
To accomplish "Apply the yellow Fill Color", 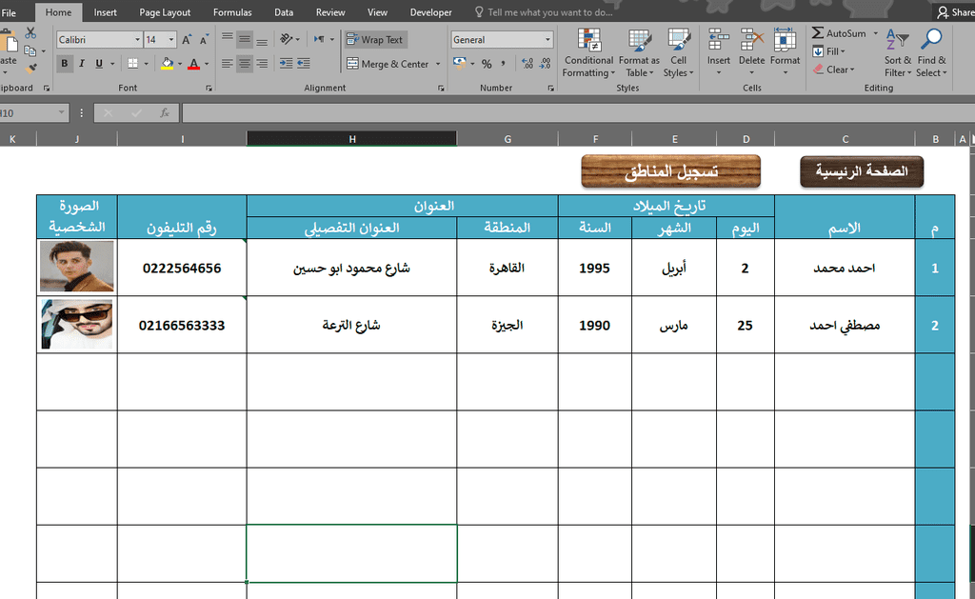I will click(168, 64).
